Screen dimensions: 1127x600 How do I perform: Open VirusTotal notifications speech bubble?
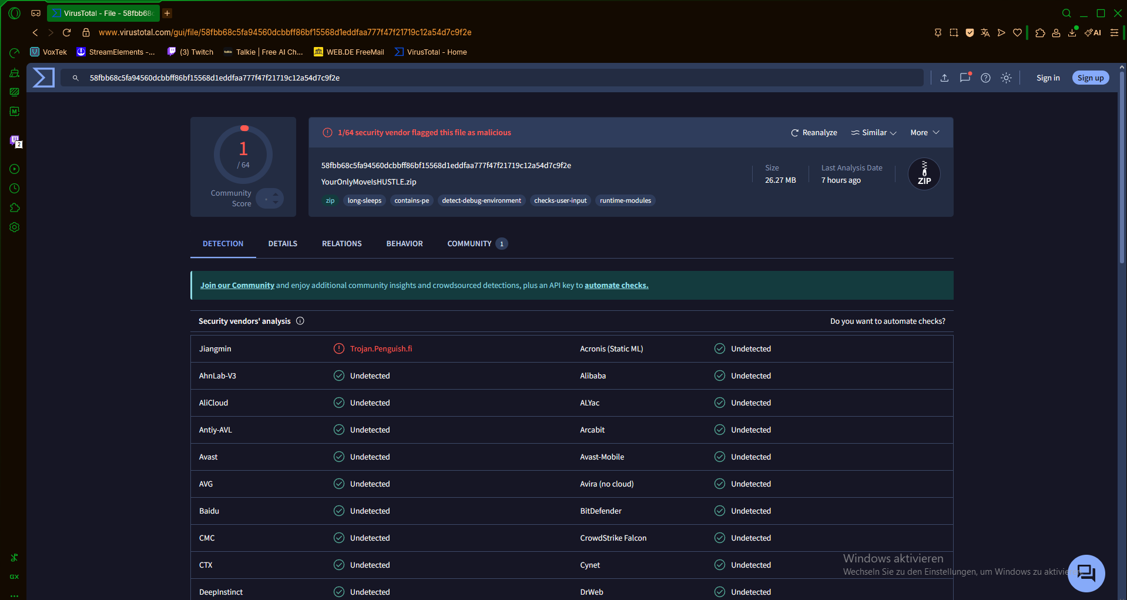click(x=965, y=78)
